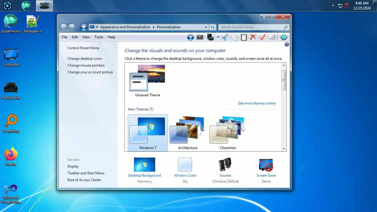Select the Architecture theme
Viewport: 377px width, 212px height.
click(x=188, y=133)
